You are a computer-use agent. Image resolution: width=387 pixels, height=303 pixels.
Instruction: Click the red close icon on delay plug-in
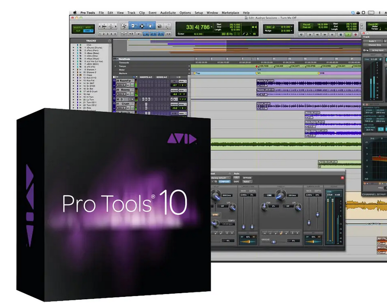tap(342, 178)
